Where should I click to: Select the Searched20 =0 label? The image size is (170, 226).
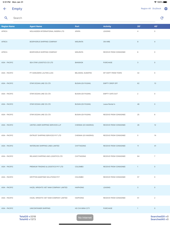tap(159, 217)
